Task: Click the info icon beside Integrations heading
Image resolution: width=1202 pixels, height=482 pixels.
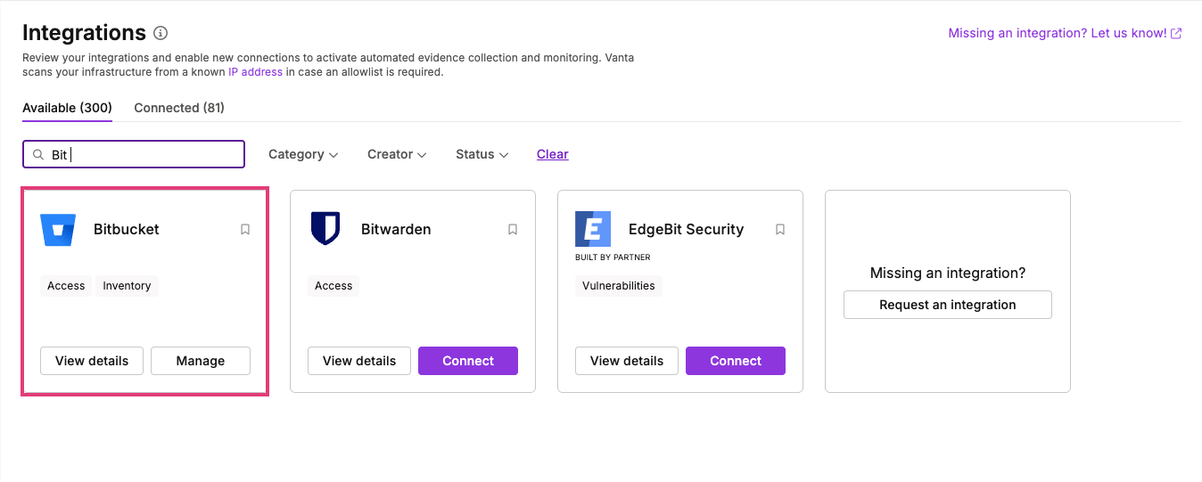Action: [161, 34]
